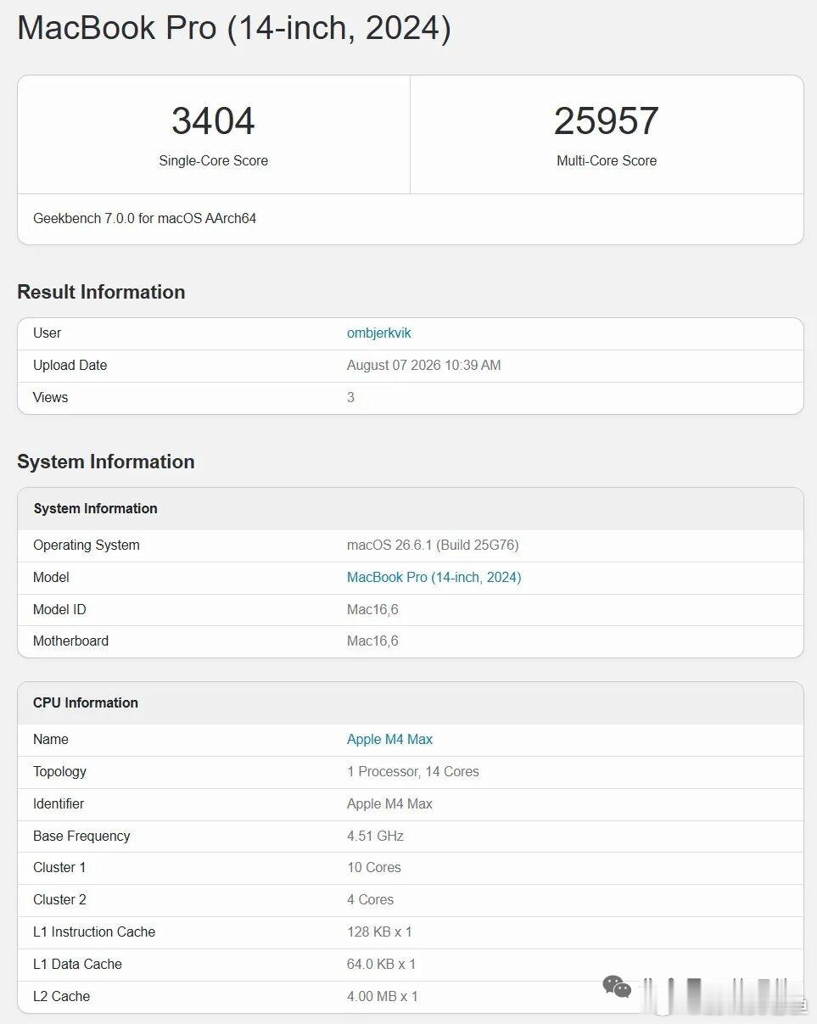The width and height of the screenshot is (817, 1024).
Task: Click the Result Information heading
Action: pyautogui.click(x=101, y=292)
